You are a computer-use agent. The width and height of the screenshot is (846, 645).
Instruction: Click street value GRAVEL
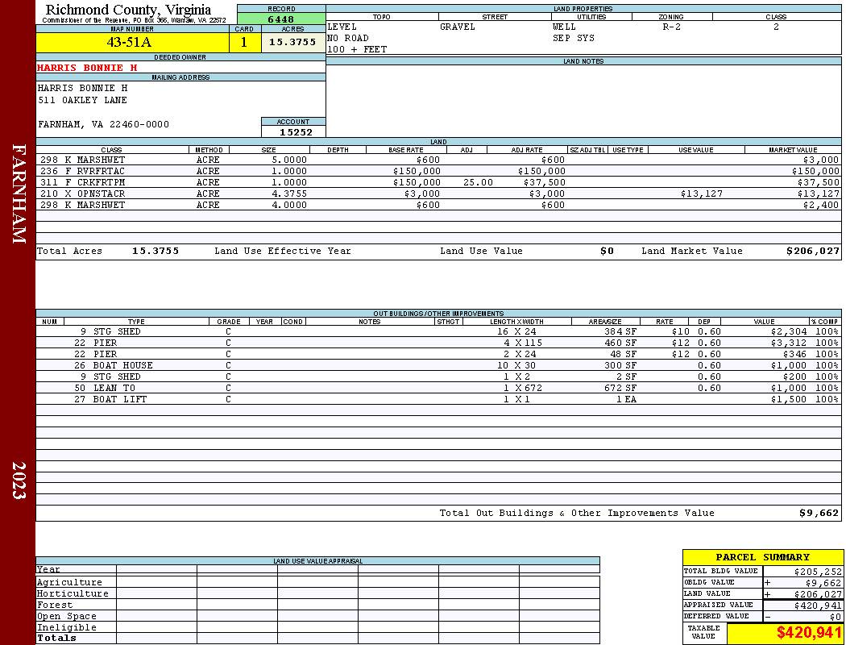click(458, 27)
